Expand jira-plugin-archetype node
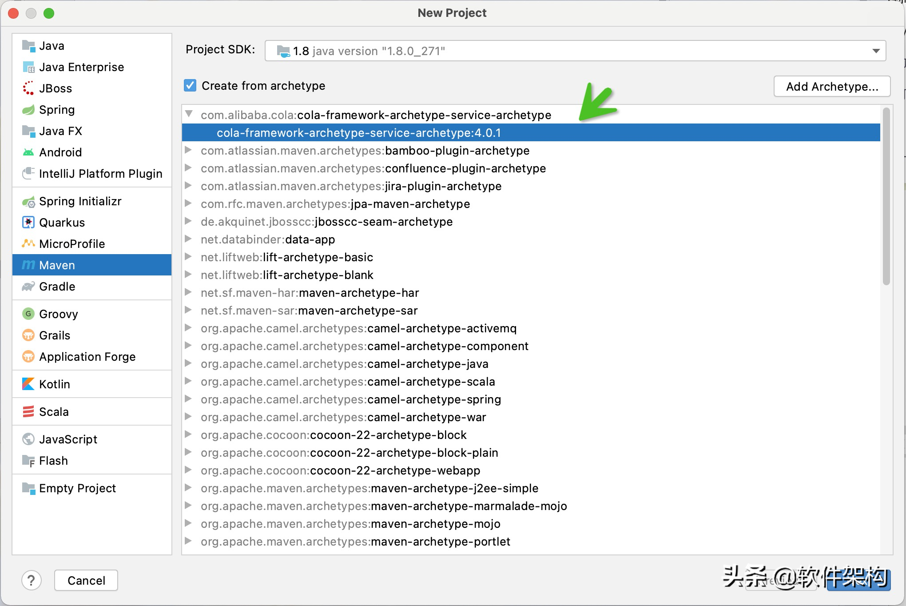906x606 pixels. [x=188, y=186]
